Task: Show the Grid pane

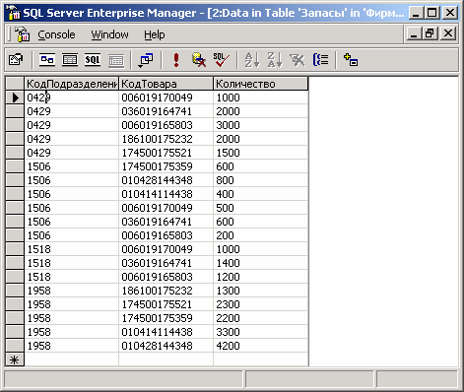Action: 70,60
